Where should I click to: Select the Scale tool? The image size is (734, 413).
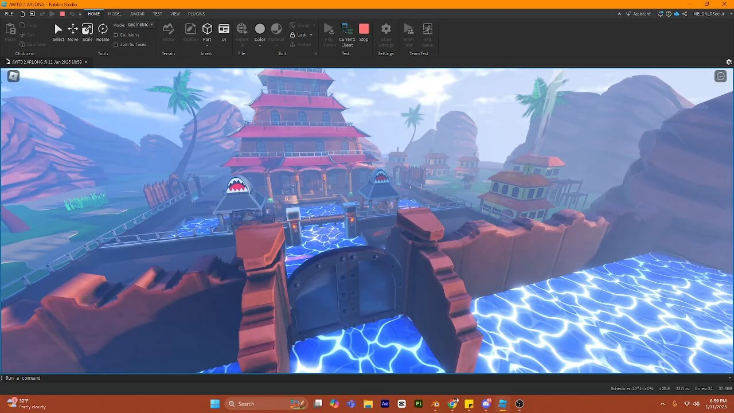tap(87, 32)
